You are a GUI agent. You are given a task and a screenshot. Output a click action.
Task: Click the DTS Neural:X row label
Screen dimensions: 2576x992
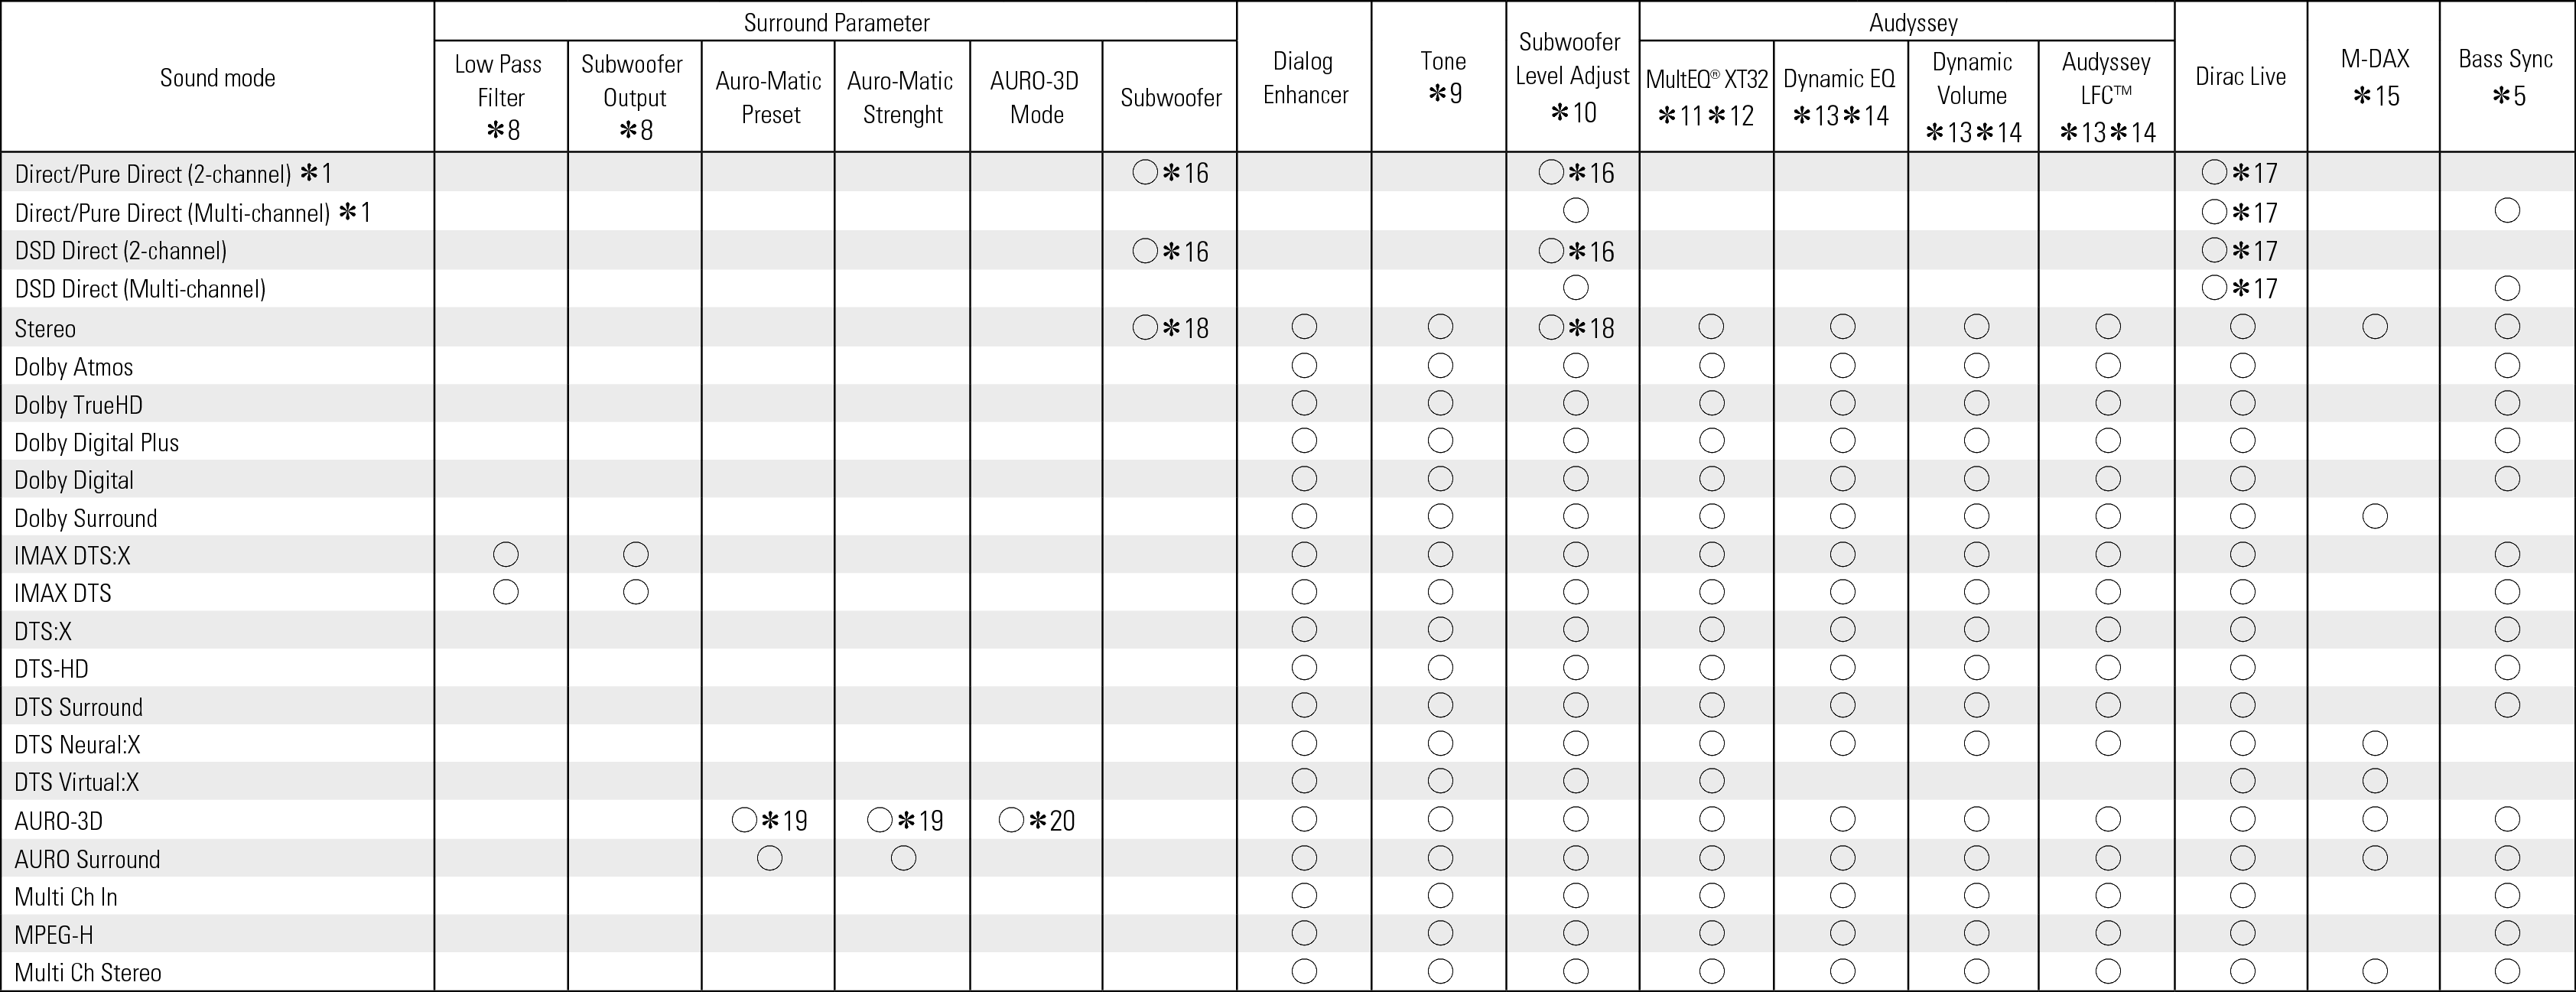pyautogui.click(x=77, y=744)
